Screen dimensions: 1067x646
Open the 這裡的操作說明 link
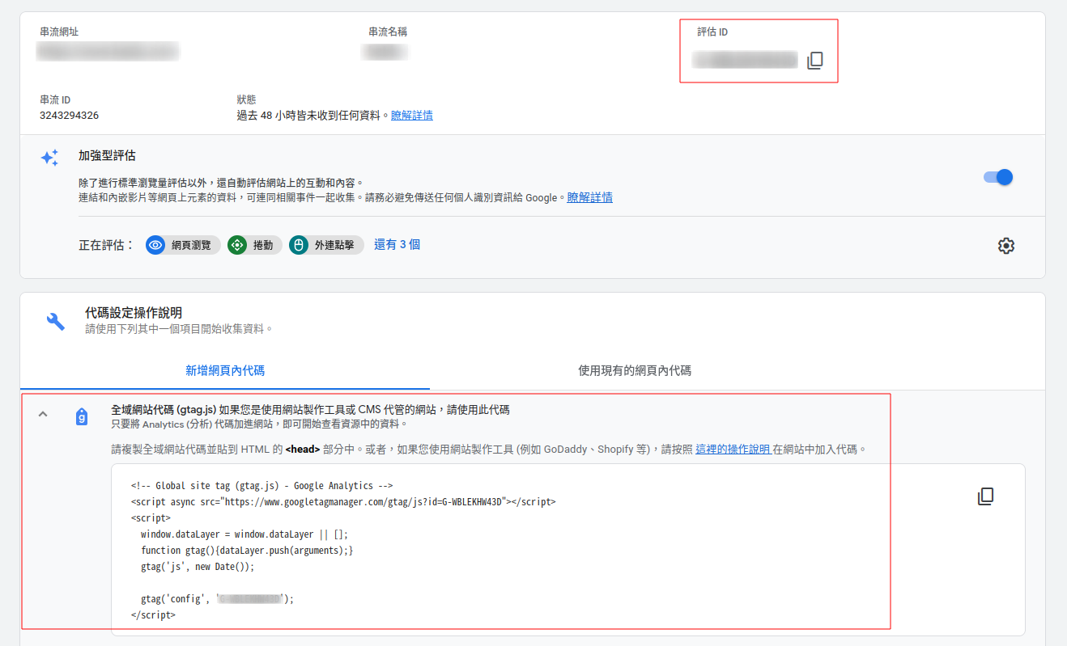click(733, 449)
